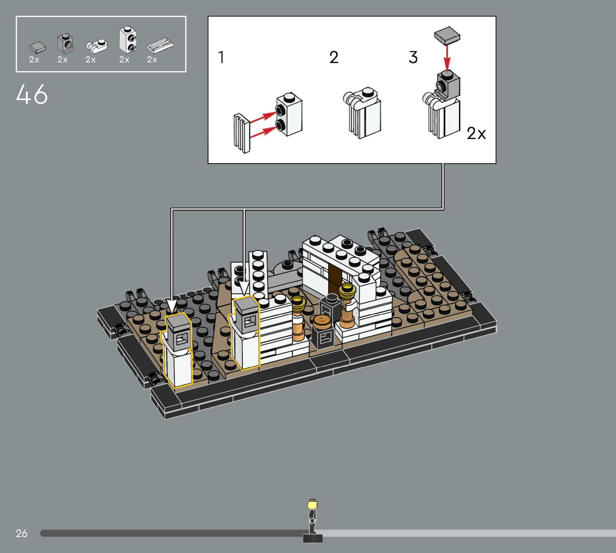Image resolution: width=616 pixels, height=553 pixels.
Task: Click the gray headlight brick part icon
Action: point(65,43)
